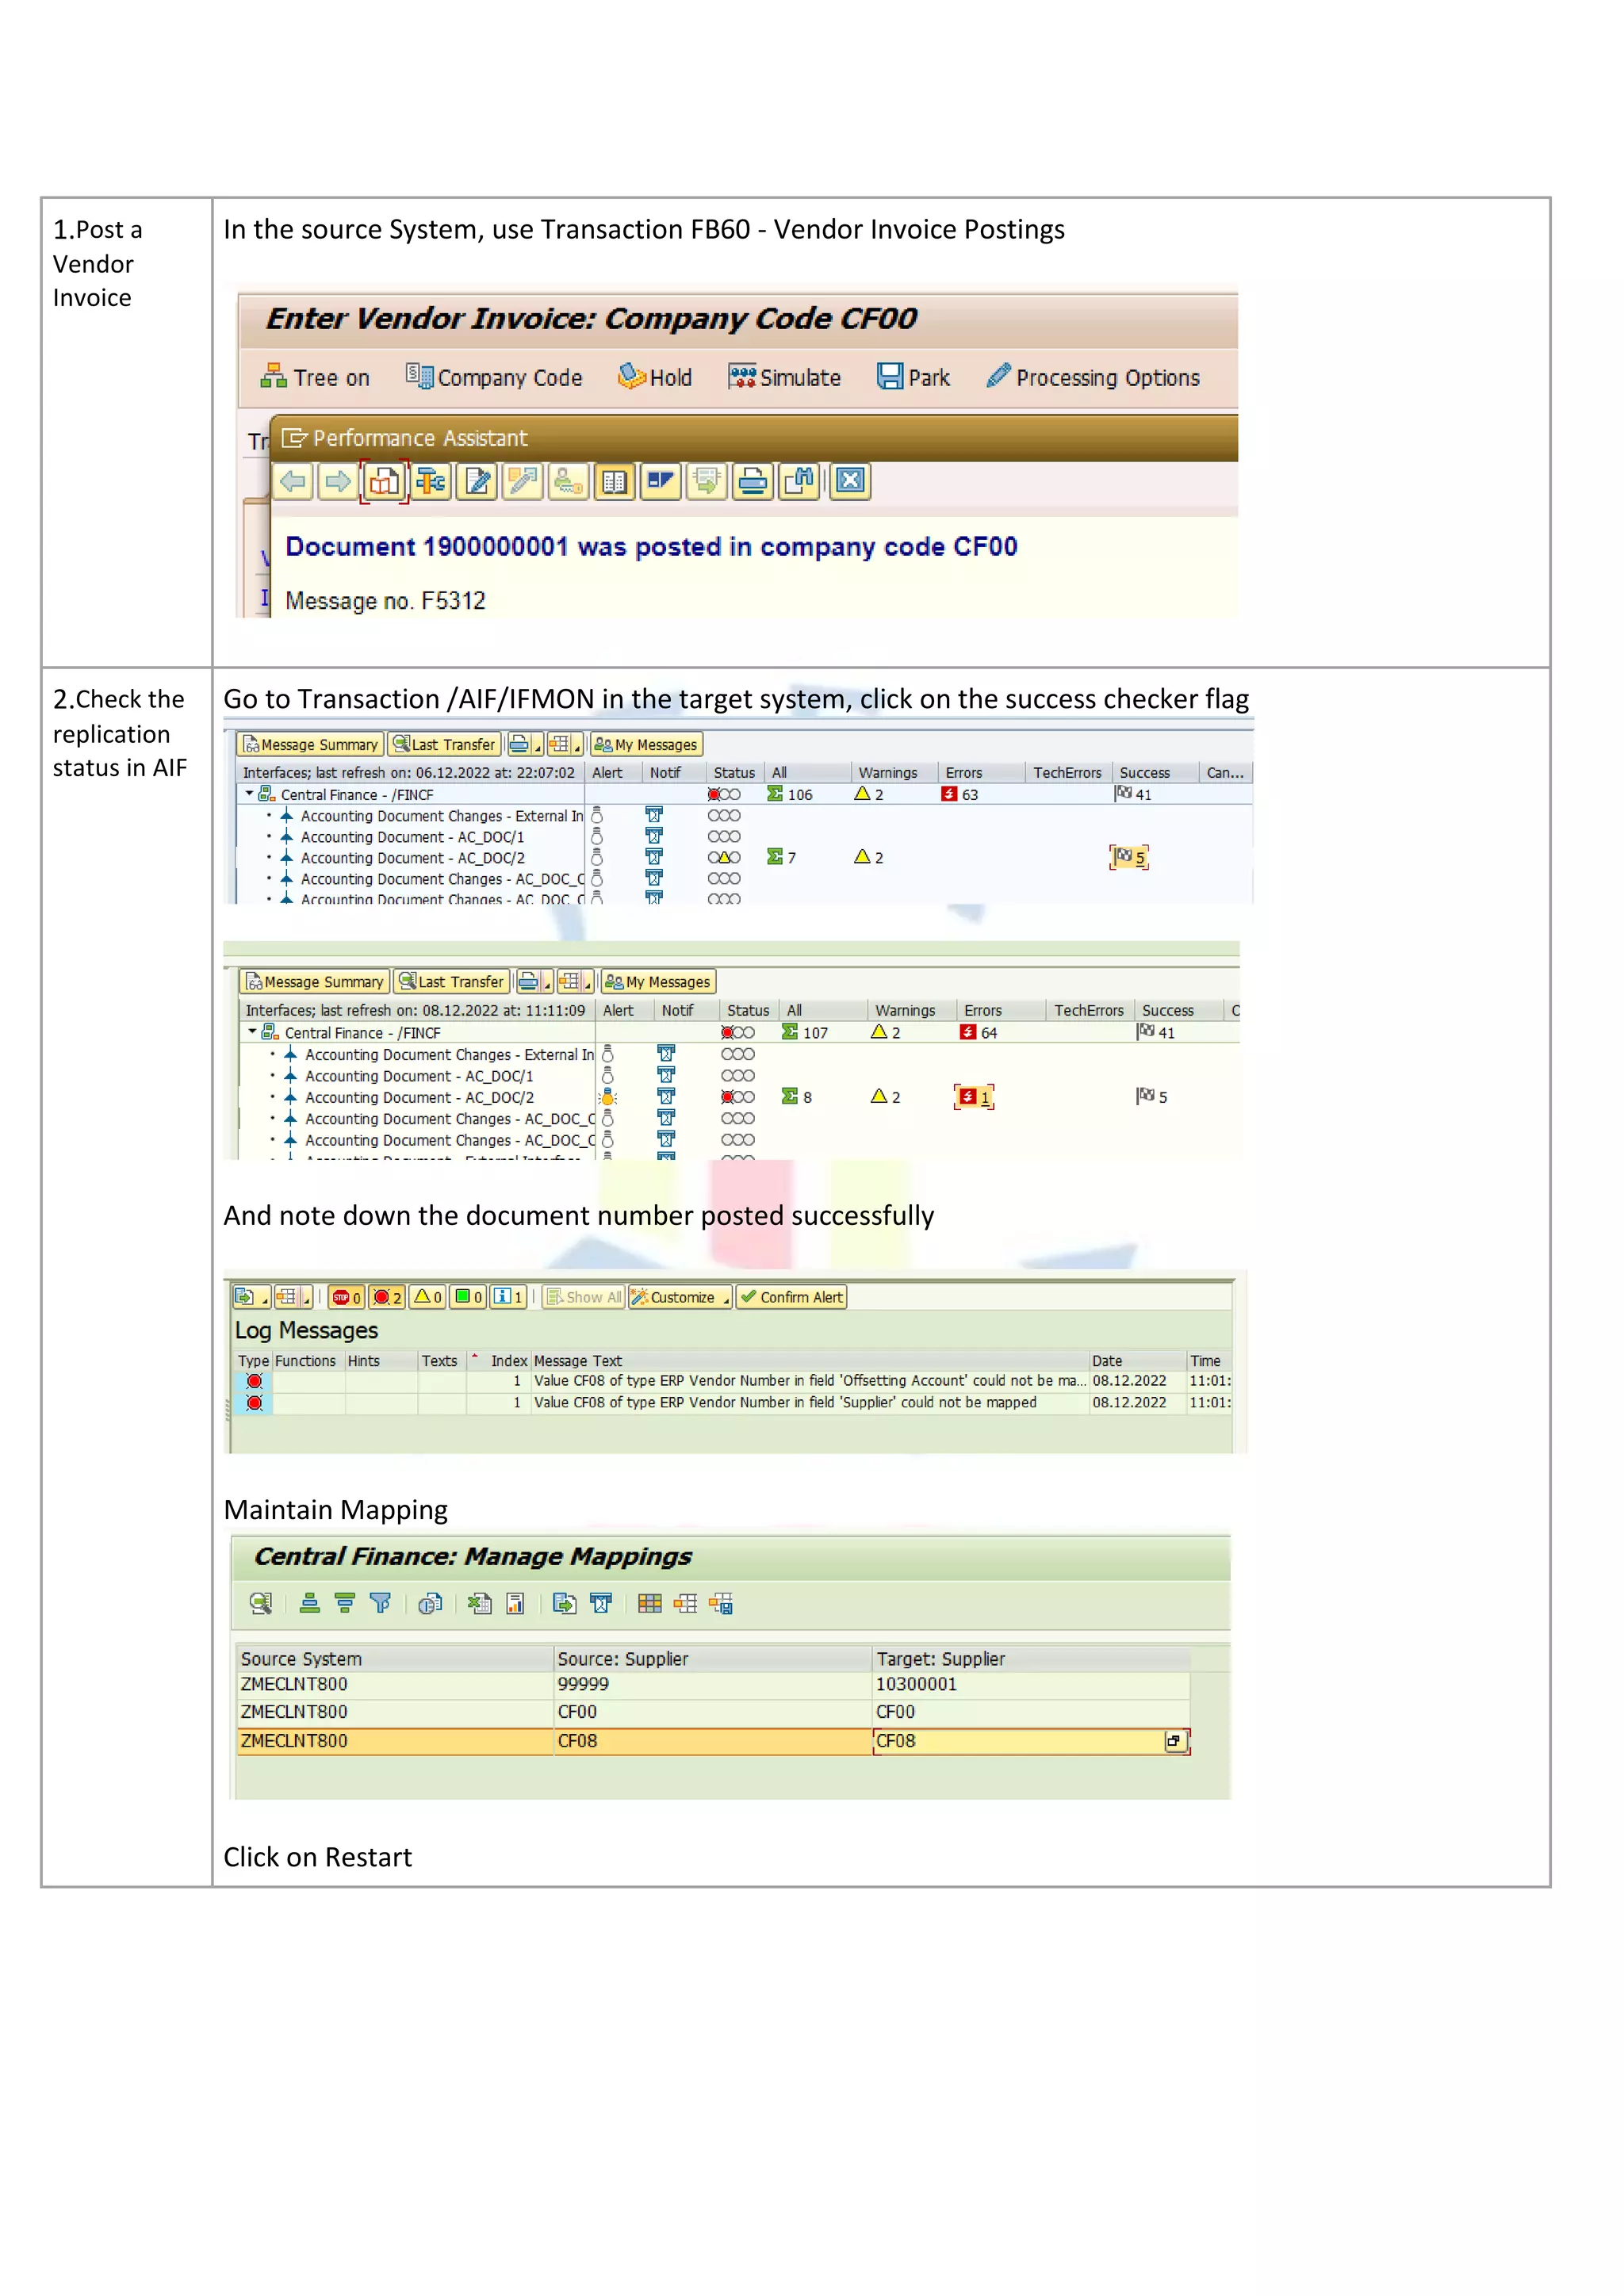Toggle the yellow warning messages filter

427,1297
